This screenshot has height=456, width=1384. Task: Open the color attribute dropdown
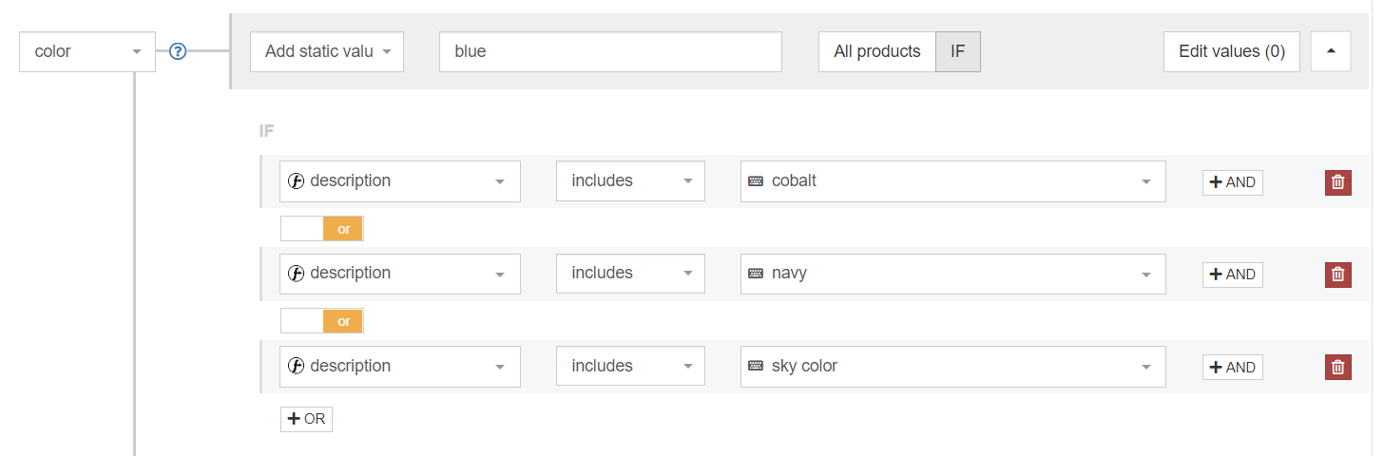pyautogui.click(x=86, y=51)
